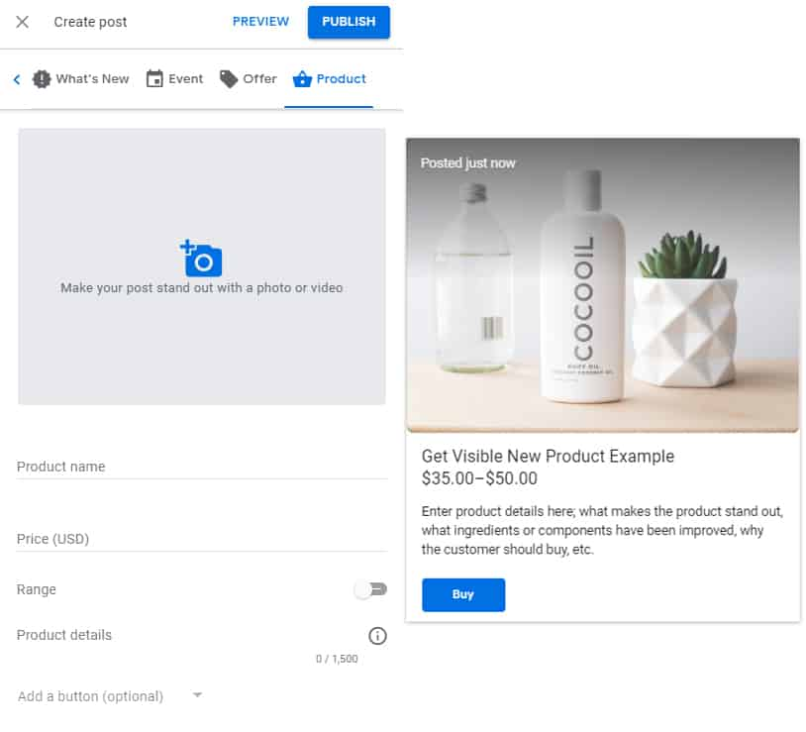Open the Product details info icon
The height and width of the screenshot is (732, 806).
click(377, 636)
